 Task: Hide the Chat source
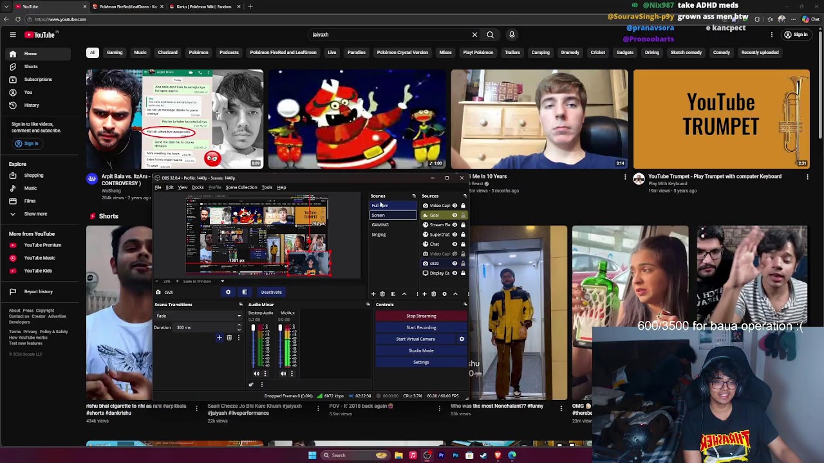pyautogui.click(x=454, y=244)
